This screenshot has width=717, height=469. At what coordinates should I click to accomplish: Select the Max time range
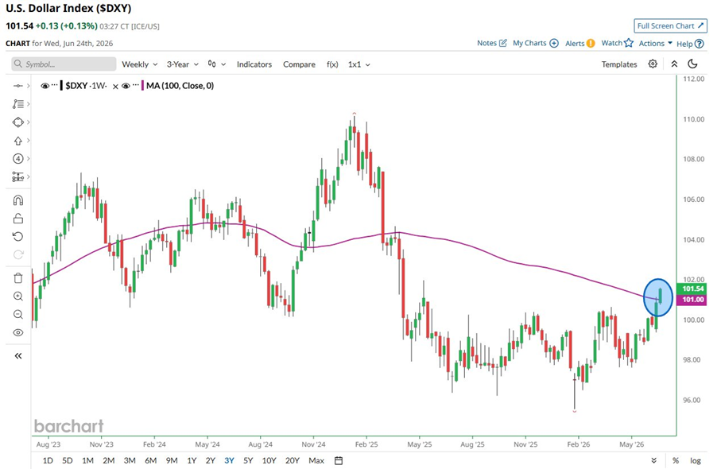(x=316, y=460)
